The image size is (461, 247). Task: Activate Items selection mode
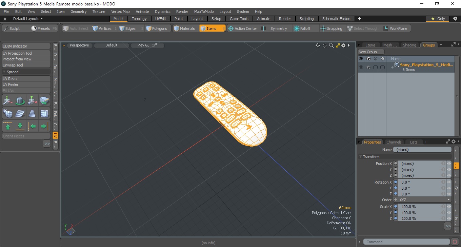coord(212,28)
